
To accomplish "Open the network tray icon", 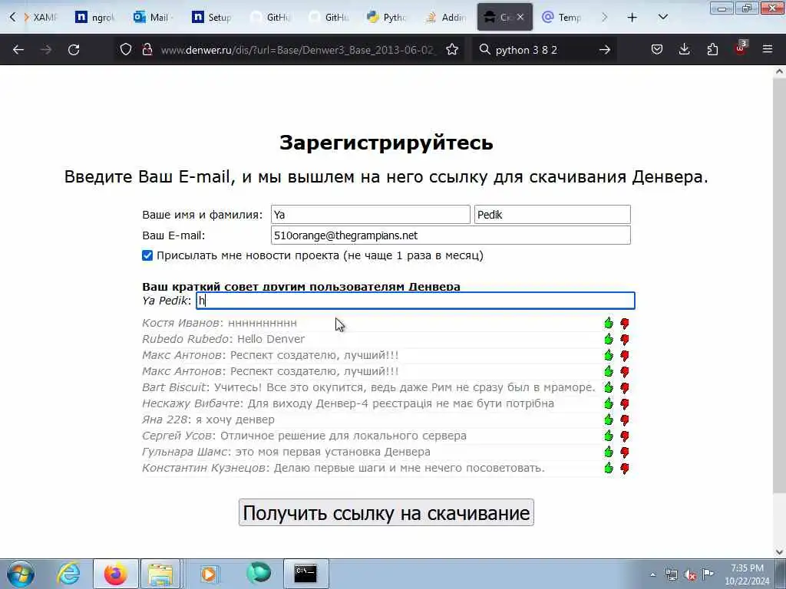I will (x=671, y=574).
